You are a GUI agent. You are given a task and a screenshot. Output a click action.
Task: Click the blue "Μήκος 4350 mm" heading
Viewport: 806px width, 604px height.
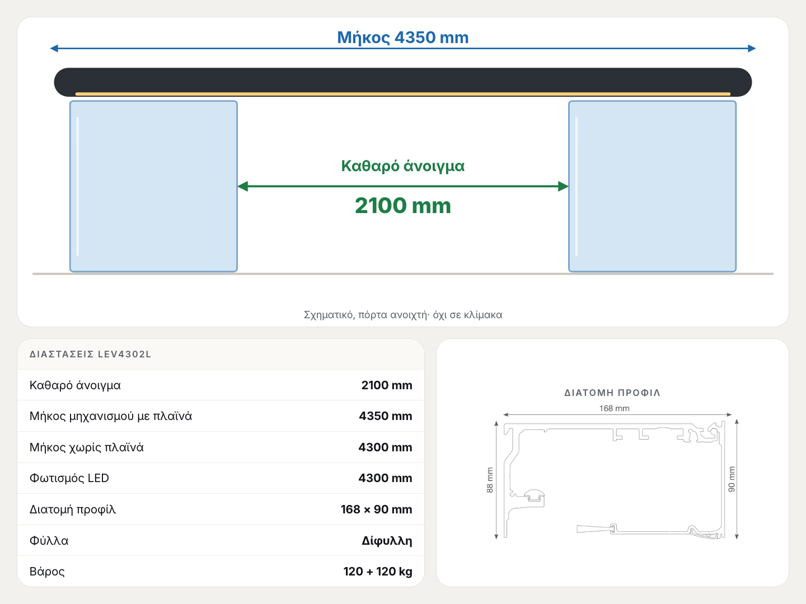tap(403, 37)
